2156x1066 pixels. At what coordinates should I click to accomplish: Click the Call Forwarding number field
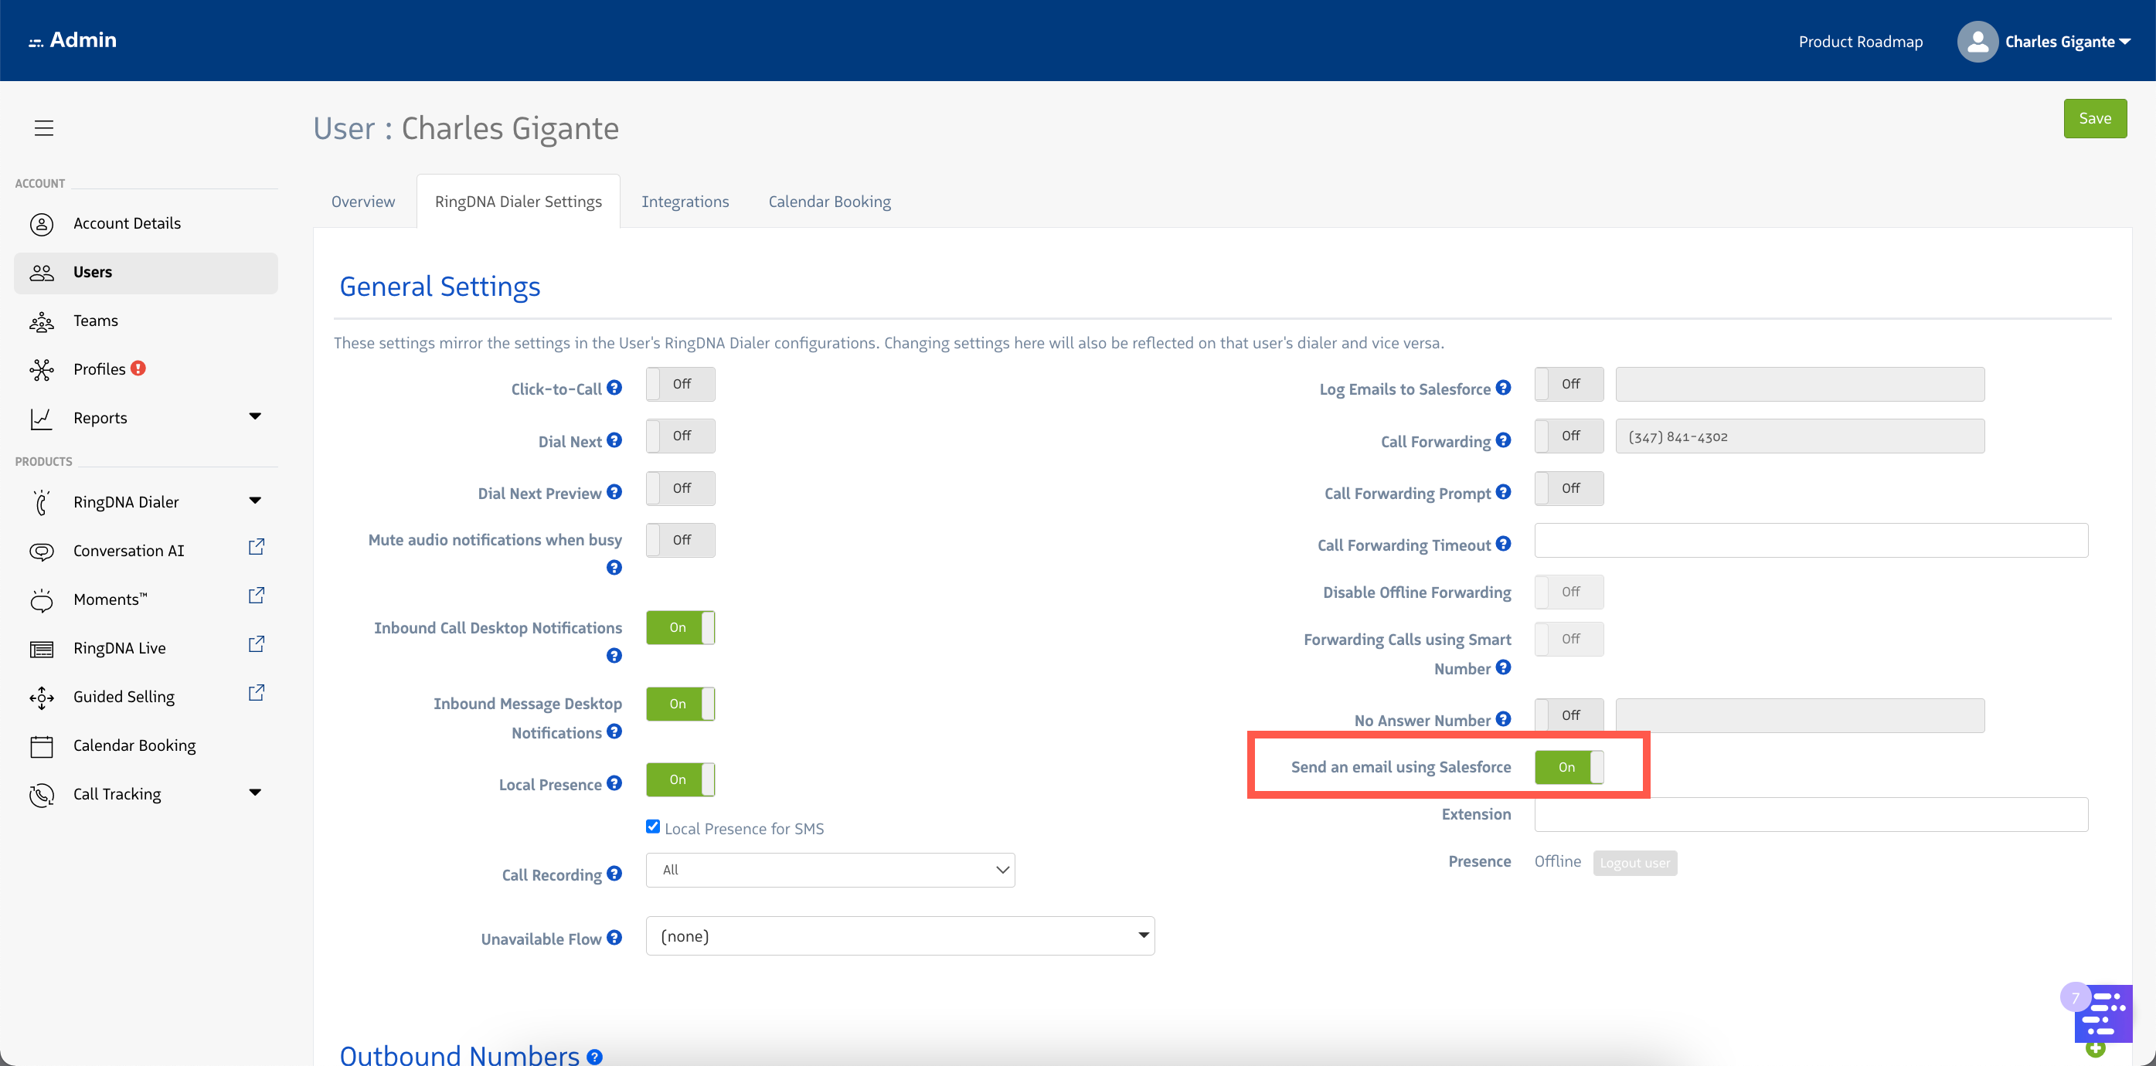(1800, 436)
